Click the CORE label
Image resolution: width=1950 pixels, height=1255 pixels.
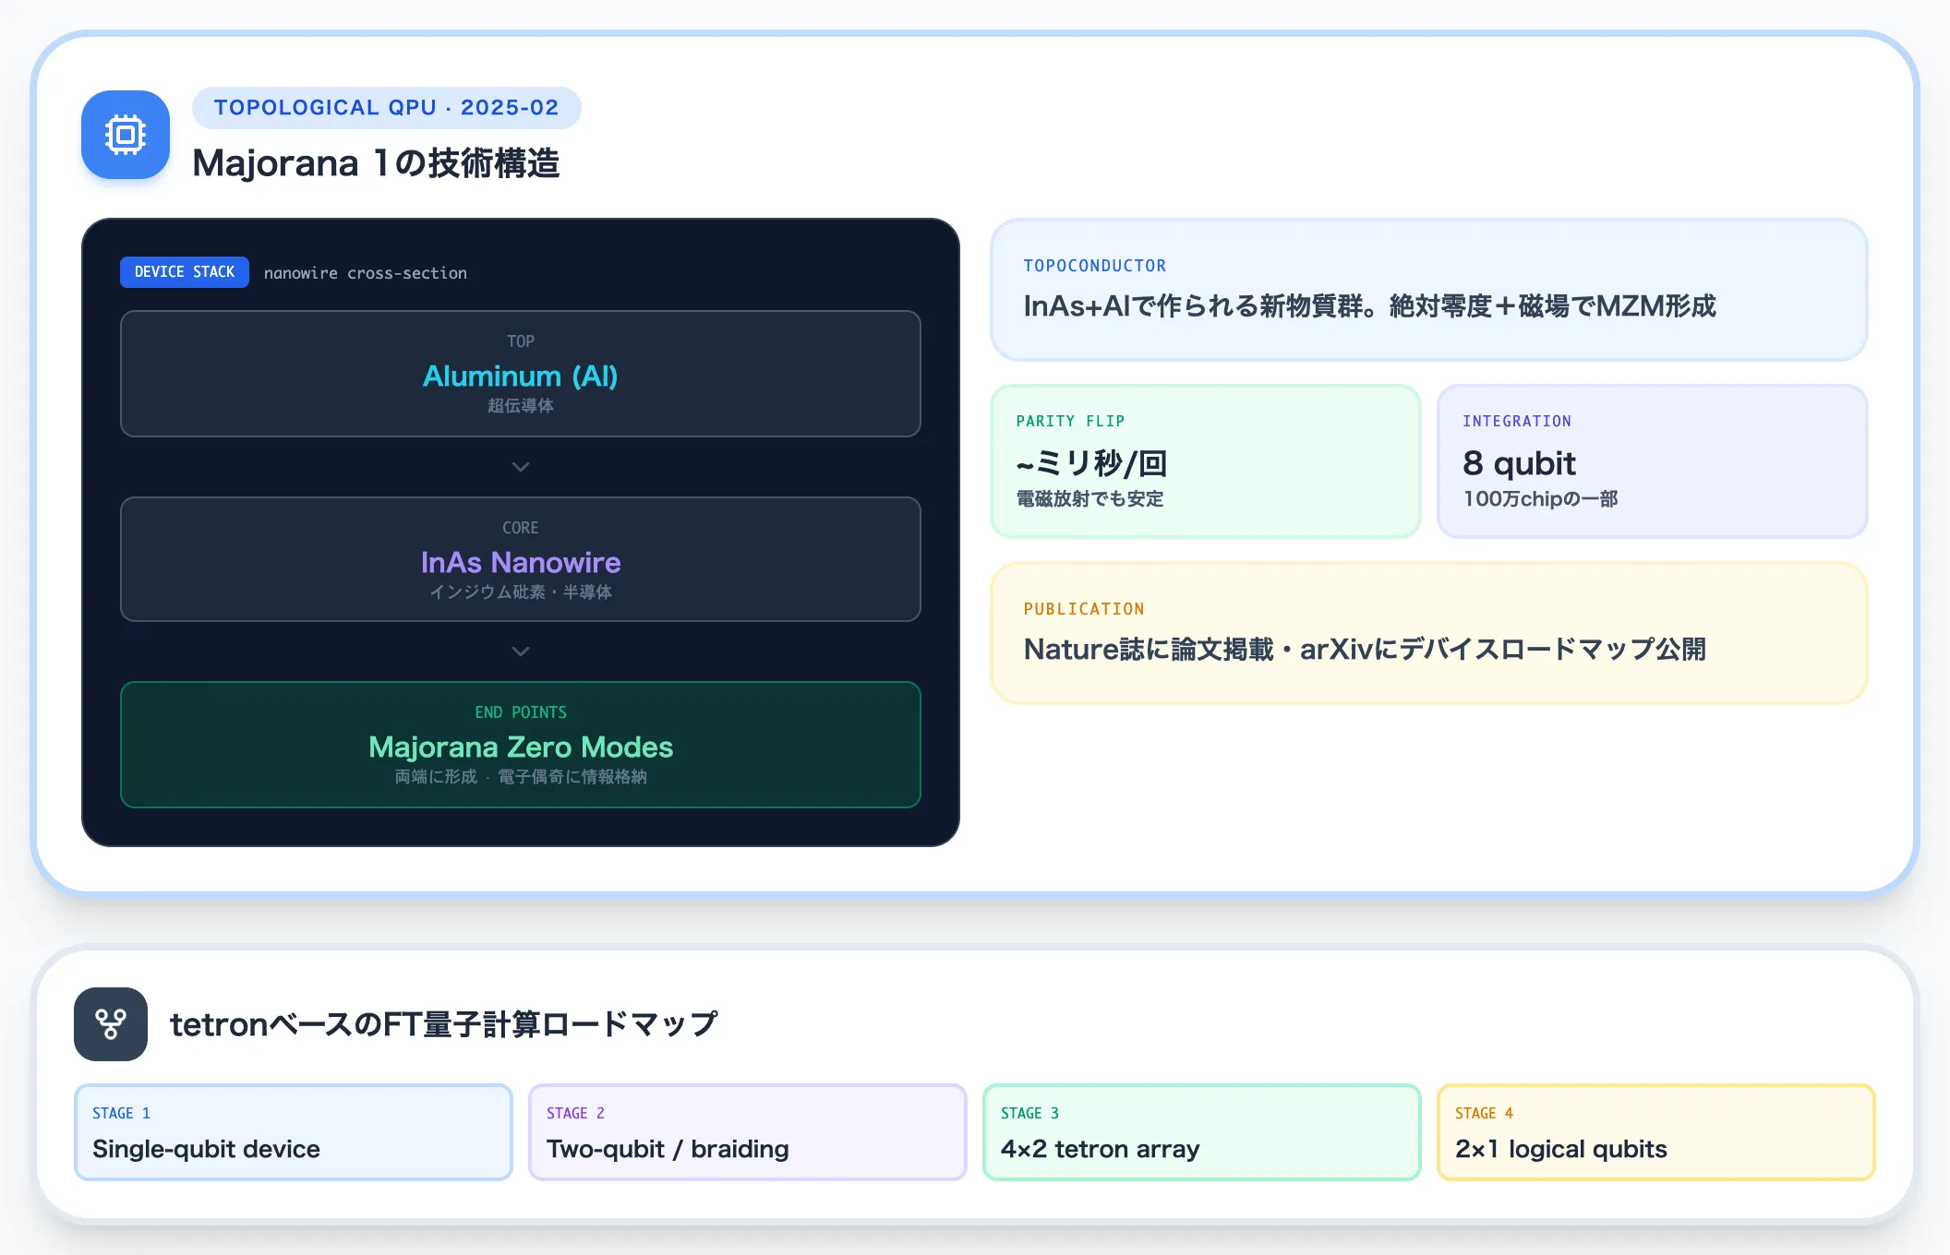(521, 528)
